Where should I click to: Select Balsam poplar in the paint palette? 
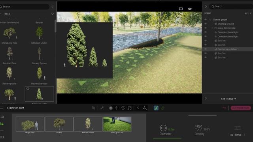click(88, 124)
